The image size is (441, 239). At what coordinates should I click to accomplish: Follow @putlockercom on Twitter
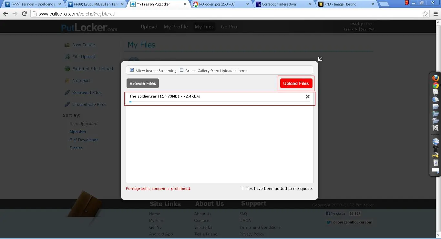pos(349,222)
